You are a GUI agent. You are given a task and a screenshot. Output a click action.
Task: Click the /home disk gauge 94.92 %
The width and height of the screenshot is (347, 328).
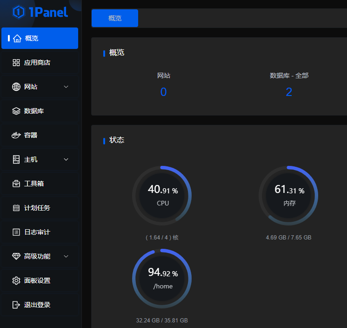[x=162, y=279]
